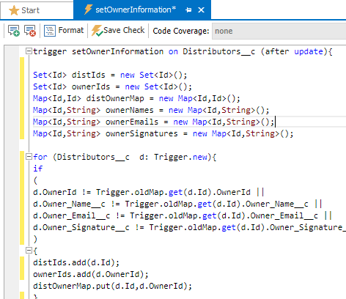The width and height of the screenshot is (346, 299).
Task: Click the Save Check lightning icon
Action: [97, 31]
